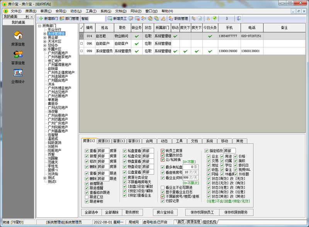Toggle the 跟进汇总 permission checkbox
Image resolution: width=309 pixels, height=227 pixels.
click(x=87, y=197)
